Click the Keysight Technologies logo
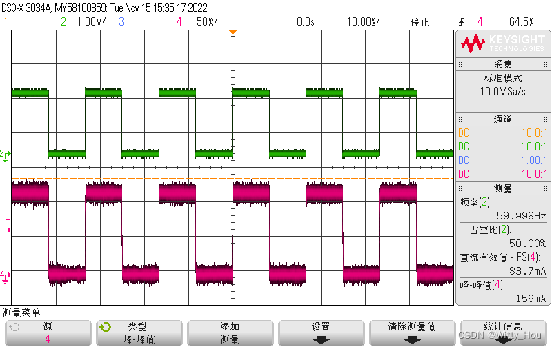 click(503, 43)
